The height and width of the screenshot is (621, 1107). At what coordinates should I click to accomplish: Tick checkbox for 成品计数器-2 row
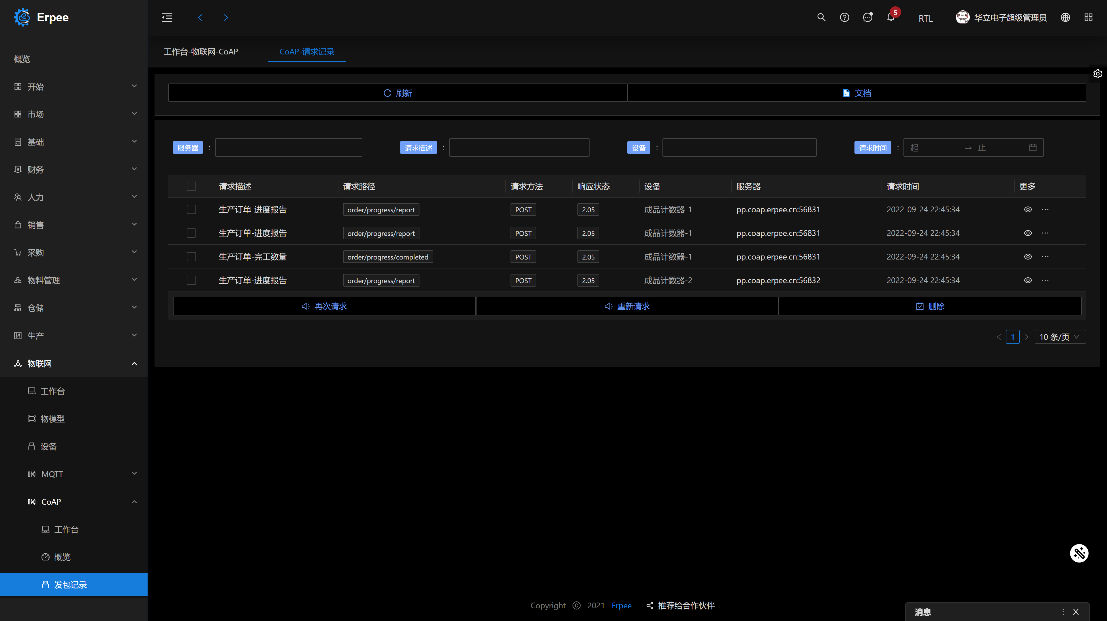pyautogui.click(x=191, y=281)
